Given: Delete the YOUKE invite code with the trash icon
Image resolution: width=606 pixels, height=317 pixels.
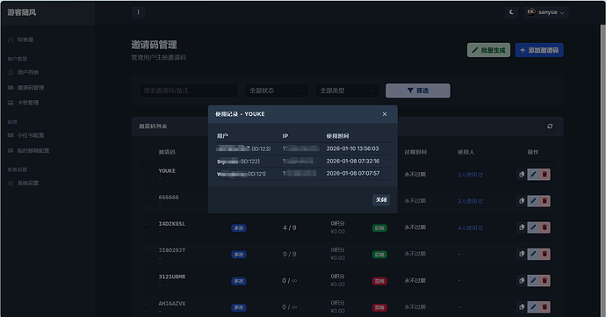Looking at the screenshot, I should [x=545, y=175].
